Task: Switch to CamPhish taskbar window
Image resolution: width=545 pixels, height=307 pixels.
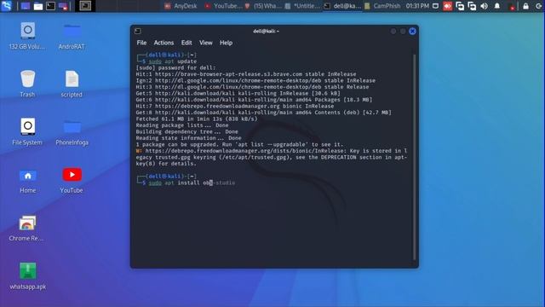Action: coord(382,6)
